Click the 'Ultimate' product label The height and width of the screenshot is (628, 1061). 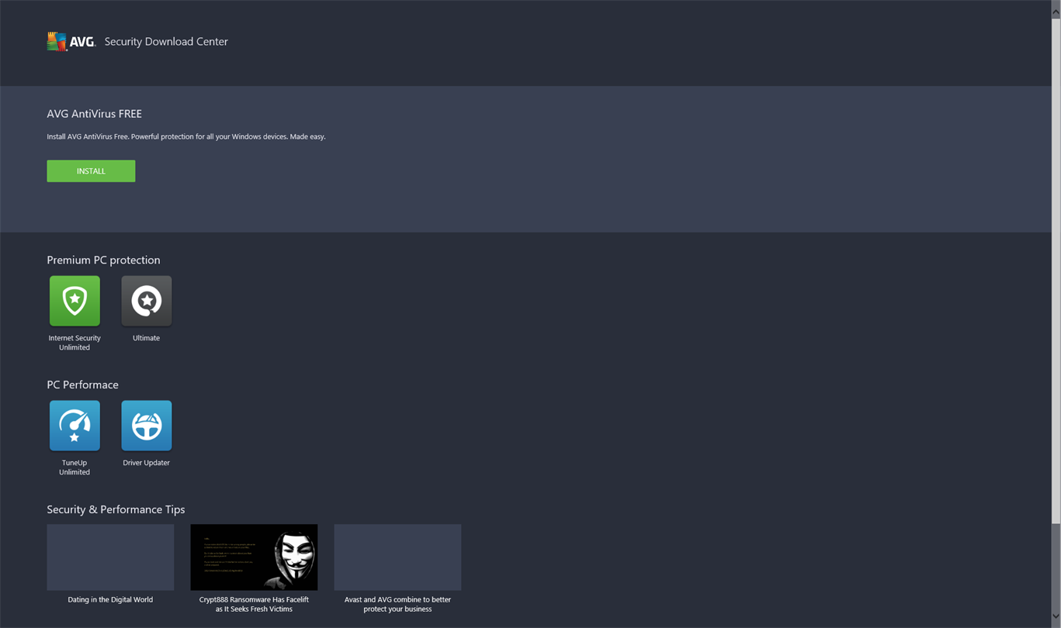click(146, 338)
